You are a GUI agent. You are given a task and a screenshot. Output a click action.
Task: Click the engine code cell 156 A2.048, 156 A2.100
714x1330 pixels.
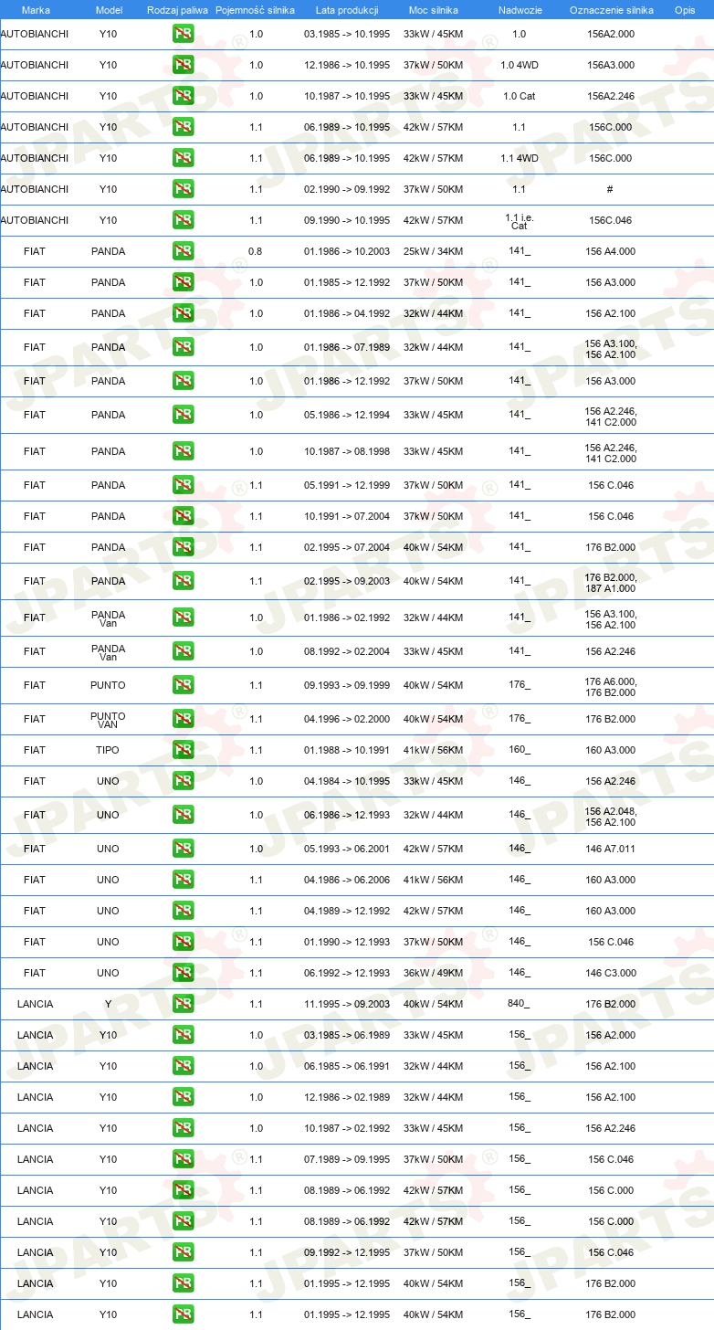(611, 816)
